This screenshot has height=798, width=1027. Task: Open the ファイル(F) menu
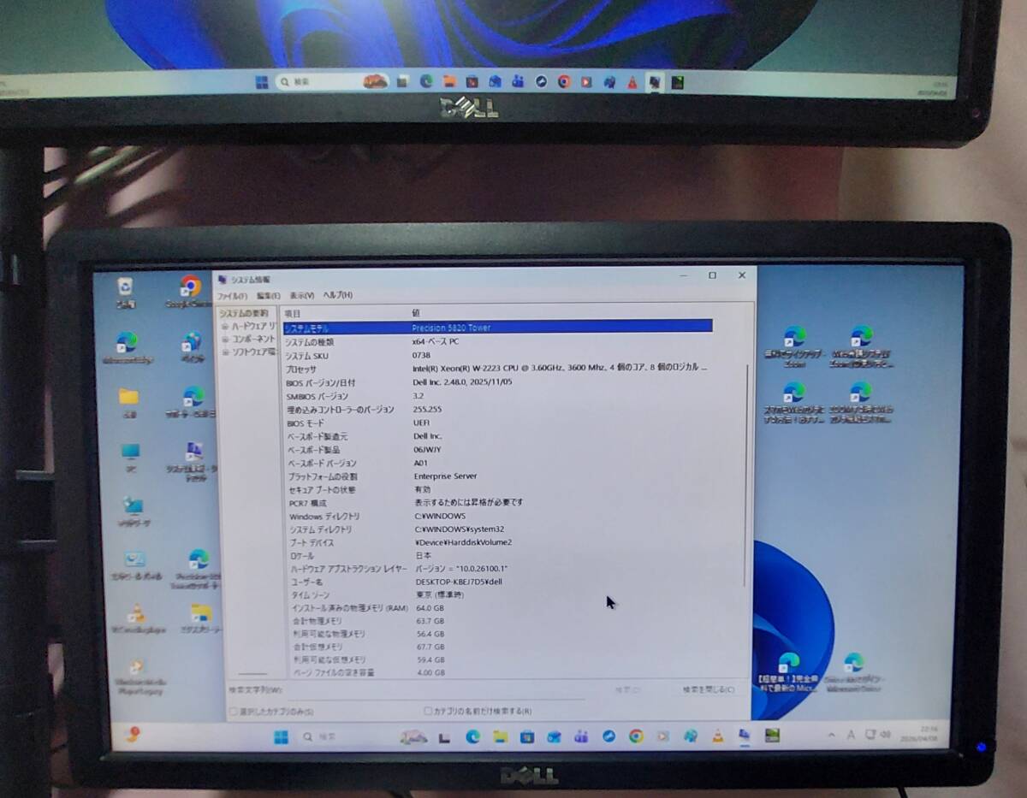[x=232, y=295]
